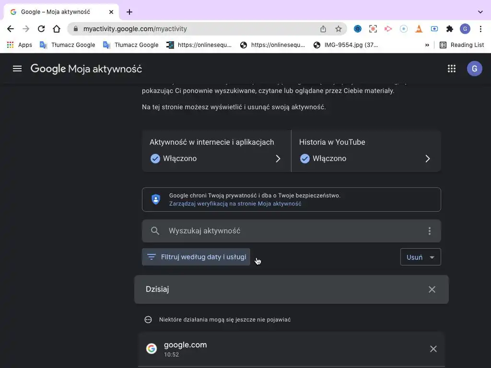Image resolution: width=491 pixels, height=368 pixels.
Task: Open IMG-9554.jpg bookmark
Action: click(346, 45)
